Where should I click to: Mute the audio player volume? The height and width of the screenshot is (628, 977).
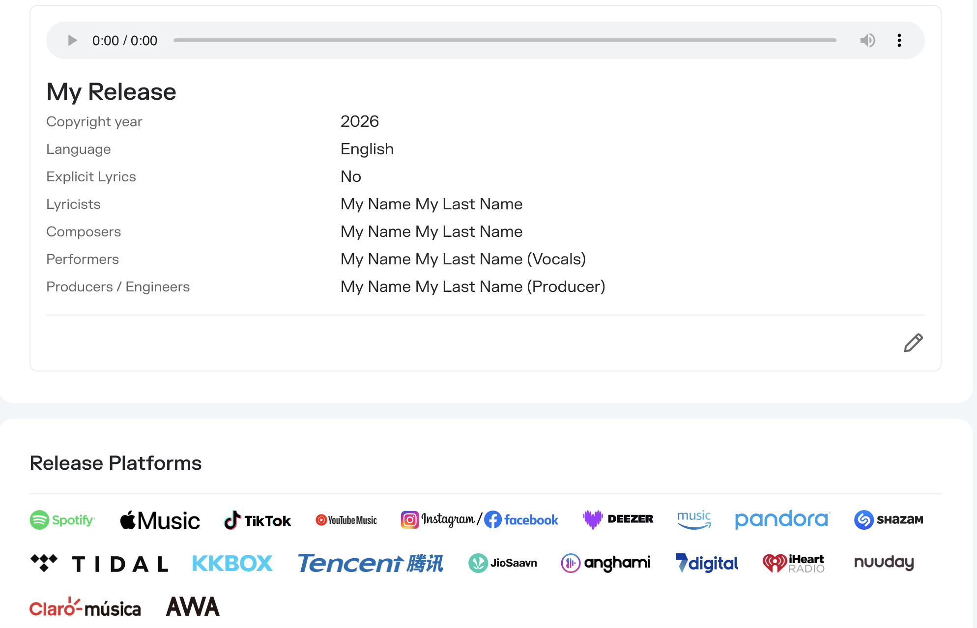coord(867,40)
